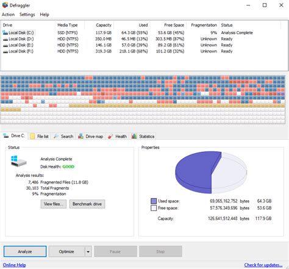The image size is (289, 269).
Task: Click the '146.1 GB' capacity cell
Action: 104,45
